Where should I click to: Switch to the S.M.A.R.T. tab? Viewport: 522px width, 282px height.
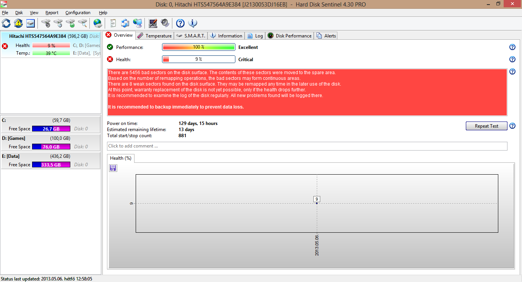[x=191, y=36]
